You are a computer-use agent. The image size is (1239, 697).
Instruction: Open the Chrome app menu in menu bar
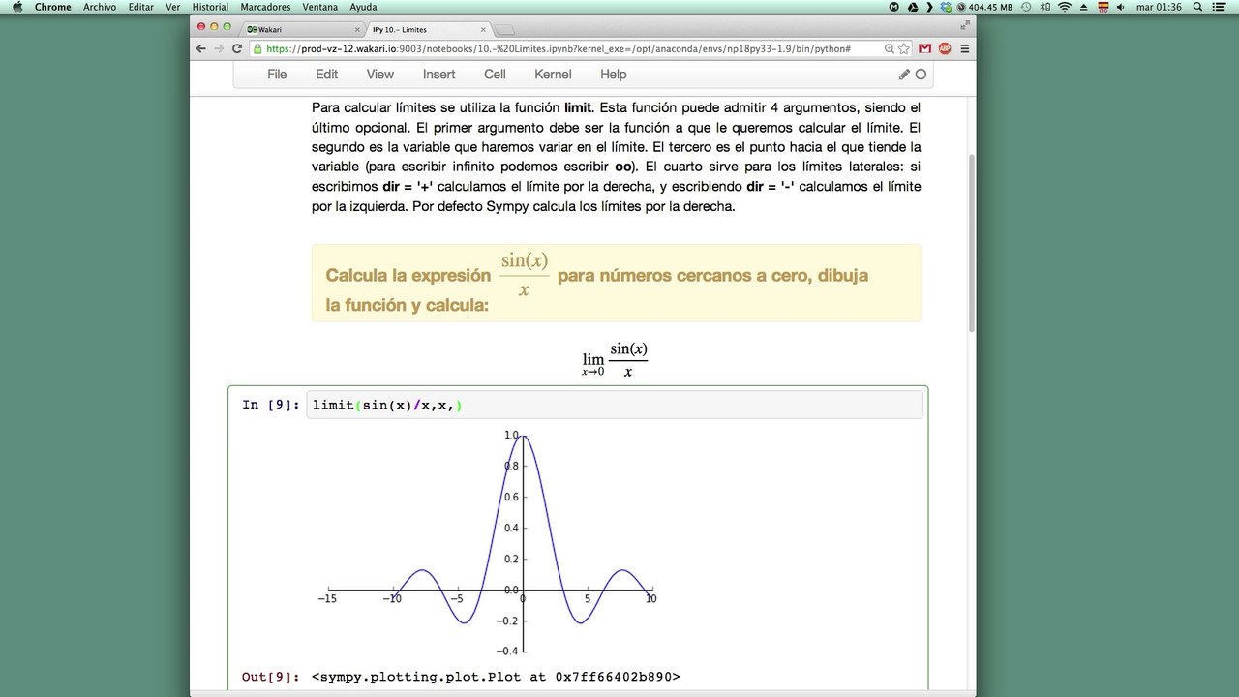[53, 7]
